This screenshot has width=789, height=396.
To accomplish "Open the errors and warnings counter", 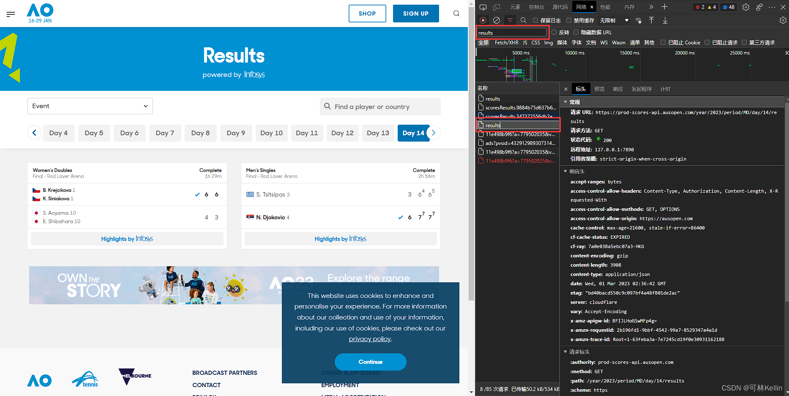I will pos(706,7).
